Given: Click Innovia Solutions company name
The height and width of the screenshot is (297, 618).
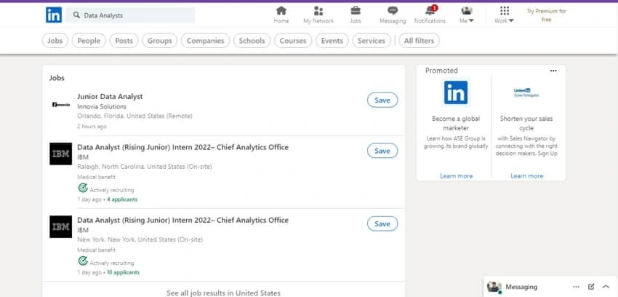Looking at the screenshot, I should tap(102, 107).
